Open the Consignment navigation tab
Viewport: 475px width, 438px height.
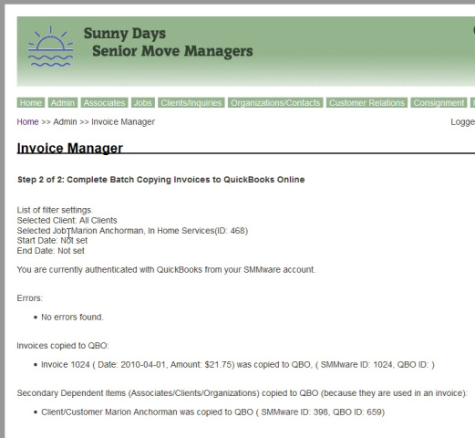coord(439,103)
